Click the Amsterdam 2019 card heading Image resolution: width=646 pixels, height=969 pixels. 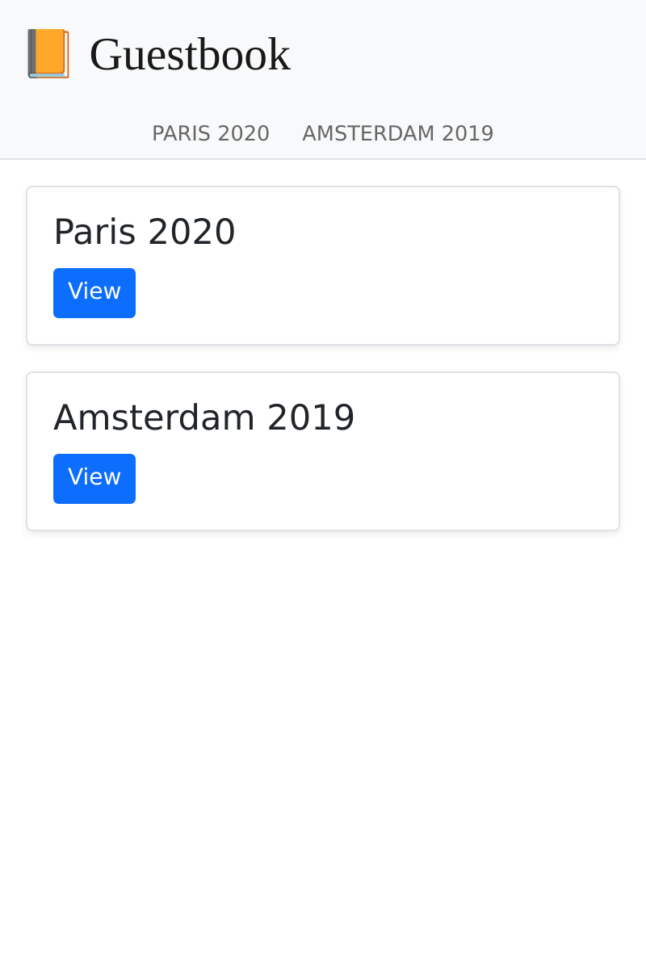204,417
